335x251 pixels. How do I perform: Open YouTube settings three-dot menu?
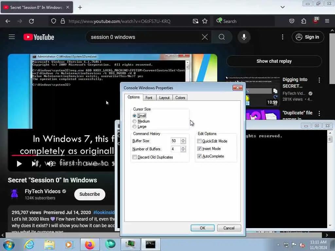(283, 37)
